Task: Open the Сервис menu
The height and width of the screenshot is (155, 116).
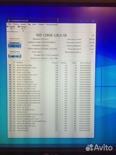Action: [23, 24]
